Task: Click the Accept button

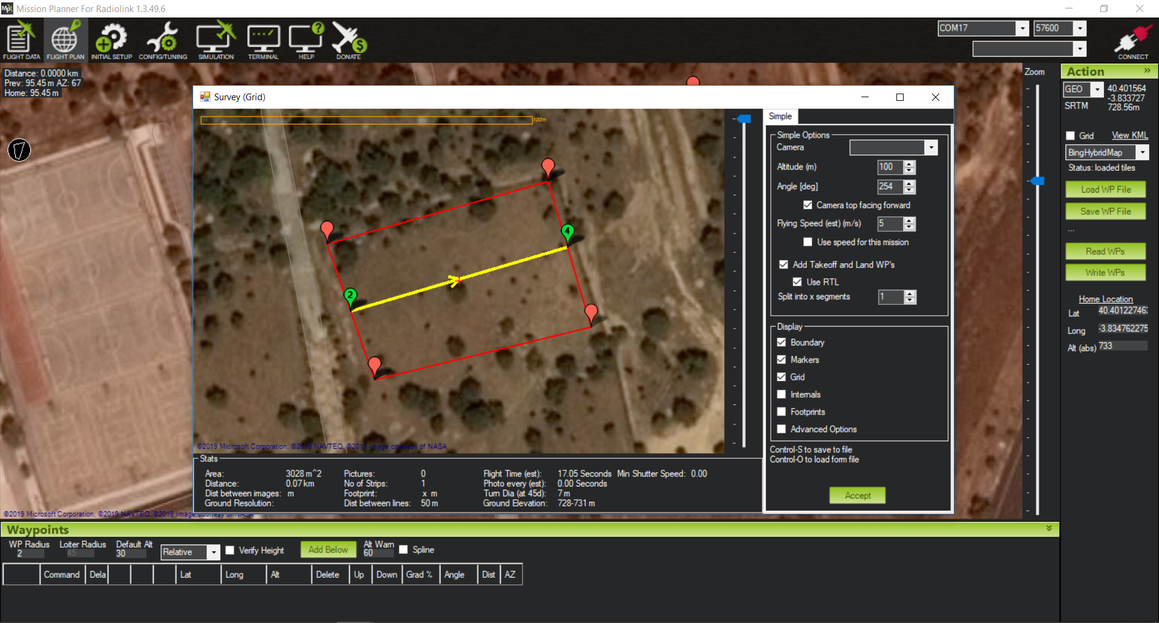Action: 857,496
